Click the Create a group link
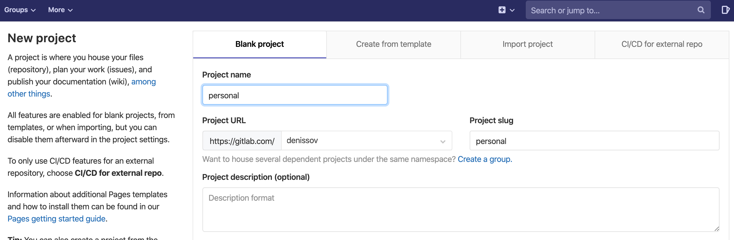The height and width of the screenshot is (240, 734). point(485,159)
